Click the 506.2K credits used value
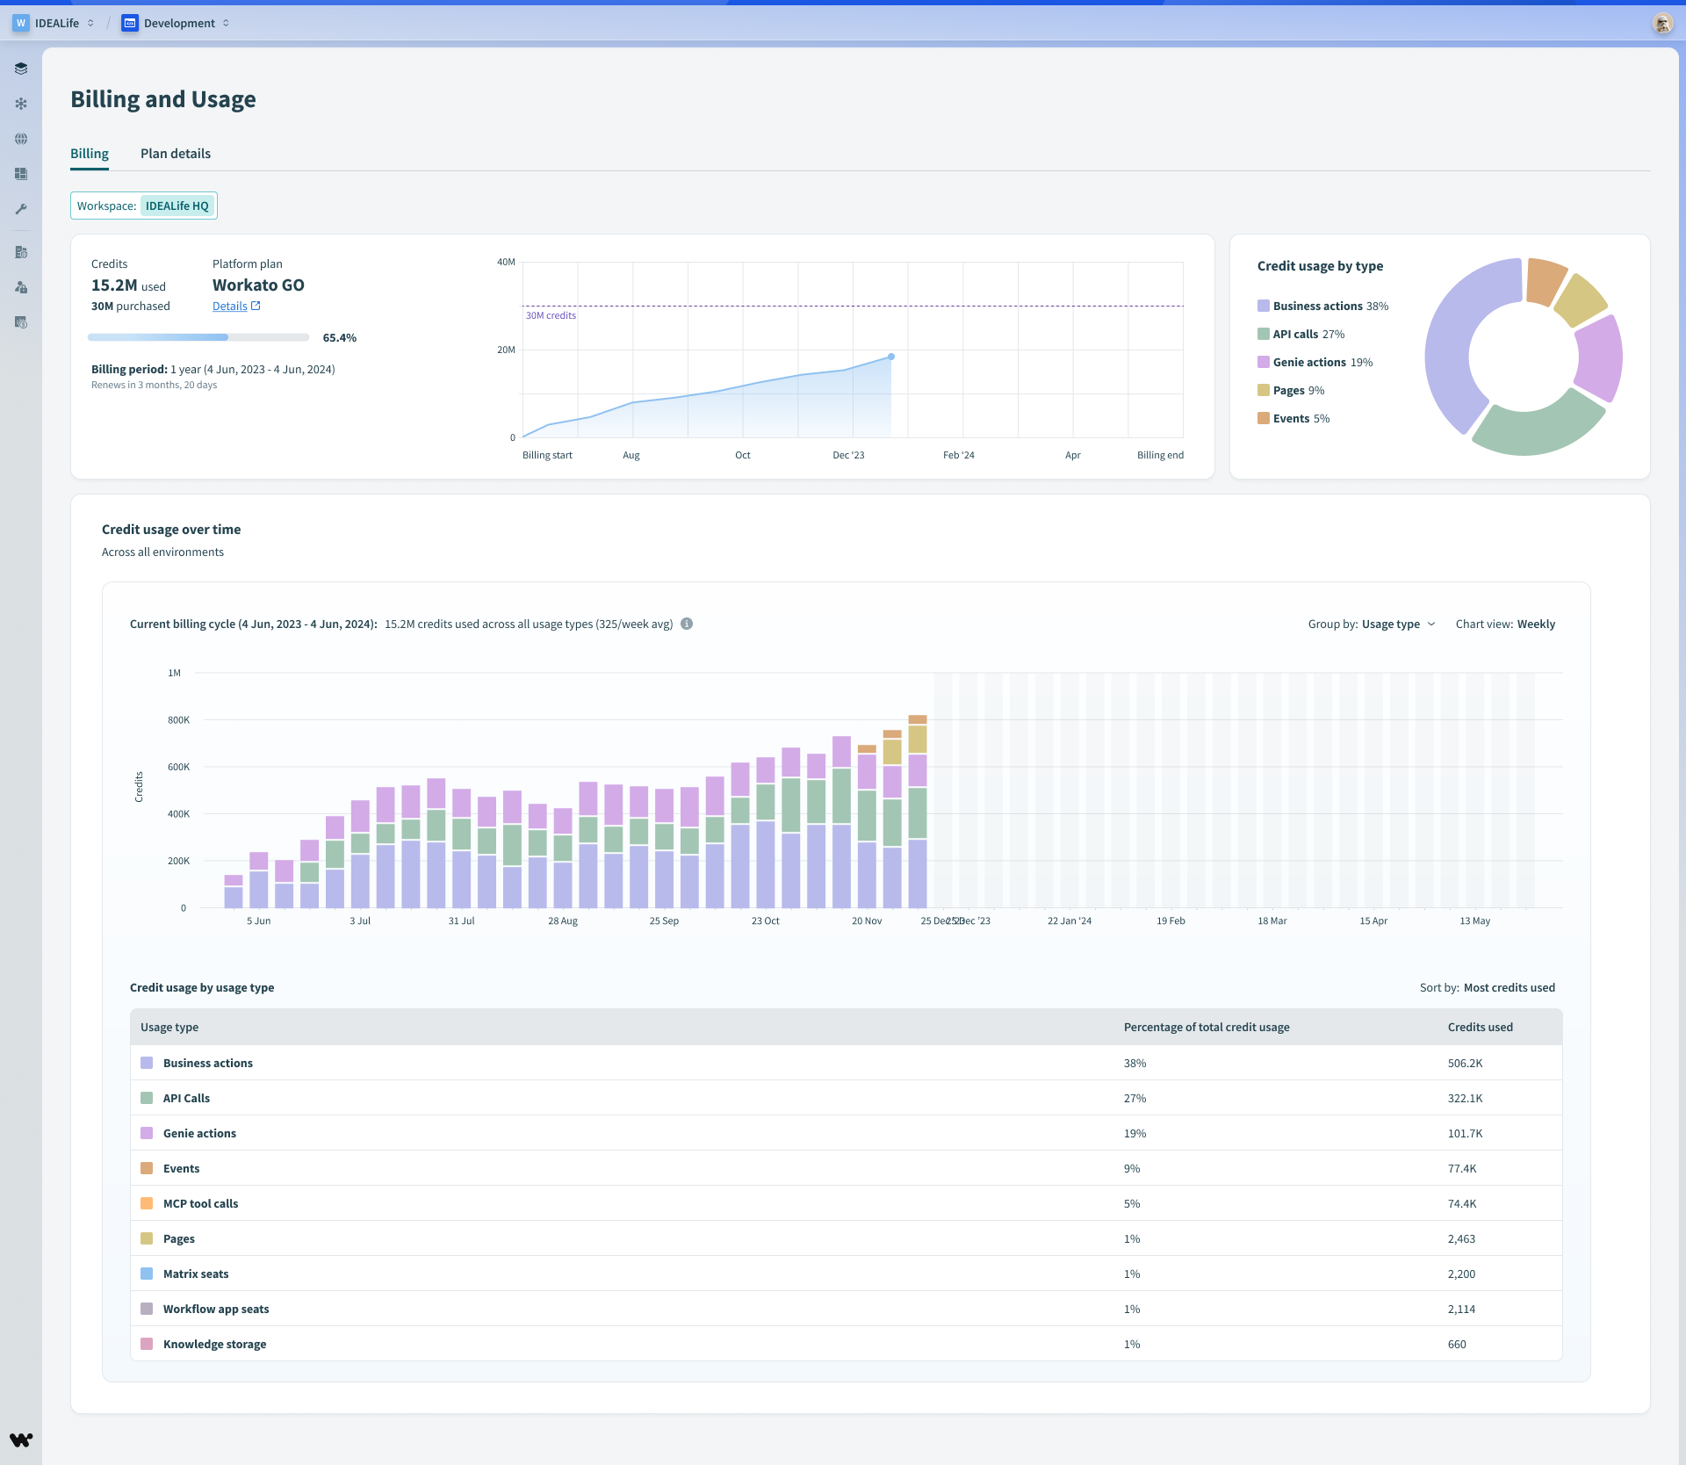This screenshot has height=1465, width=1686. click(x=1466, y=1063)
